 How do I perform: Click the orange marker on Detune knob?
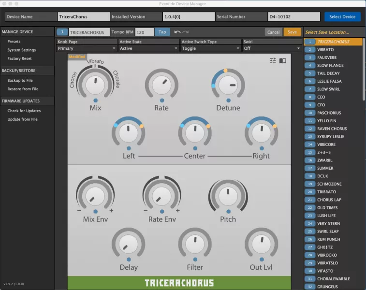coord(225,71)
